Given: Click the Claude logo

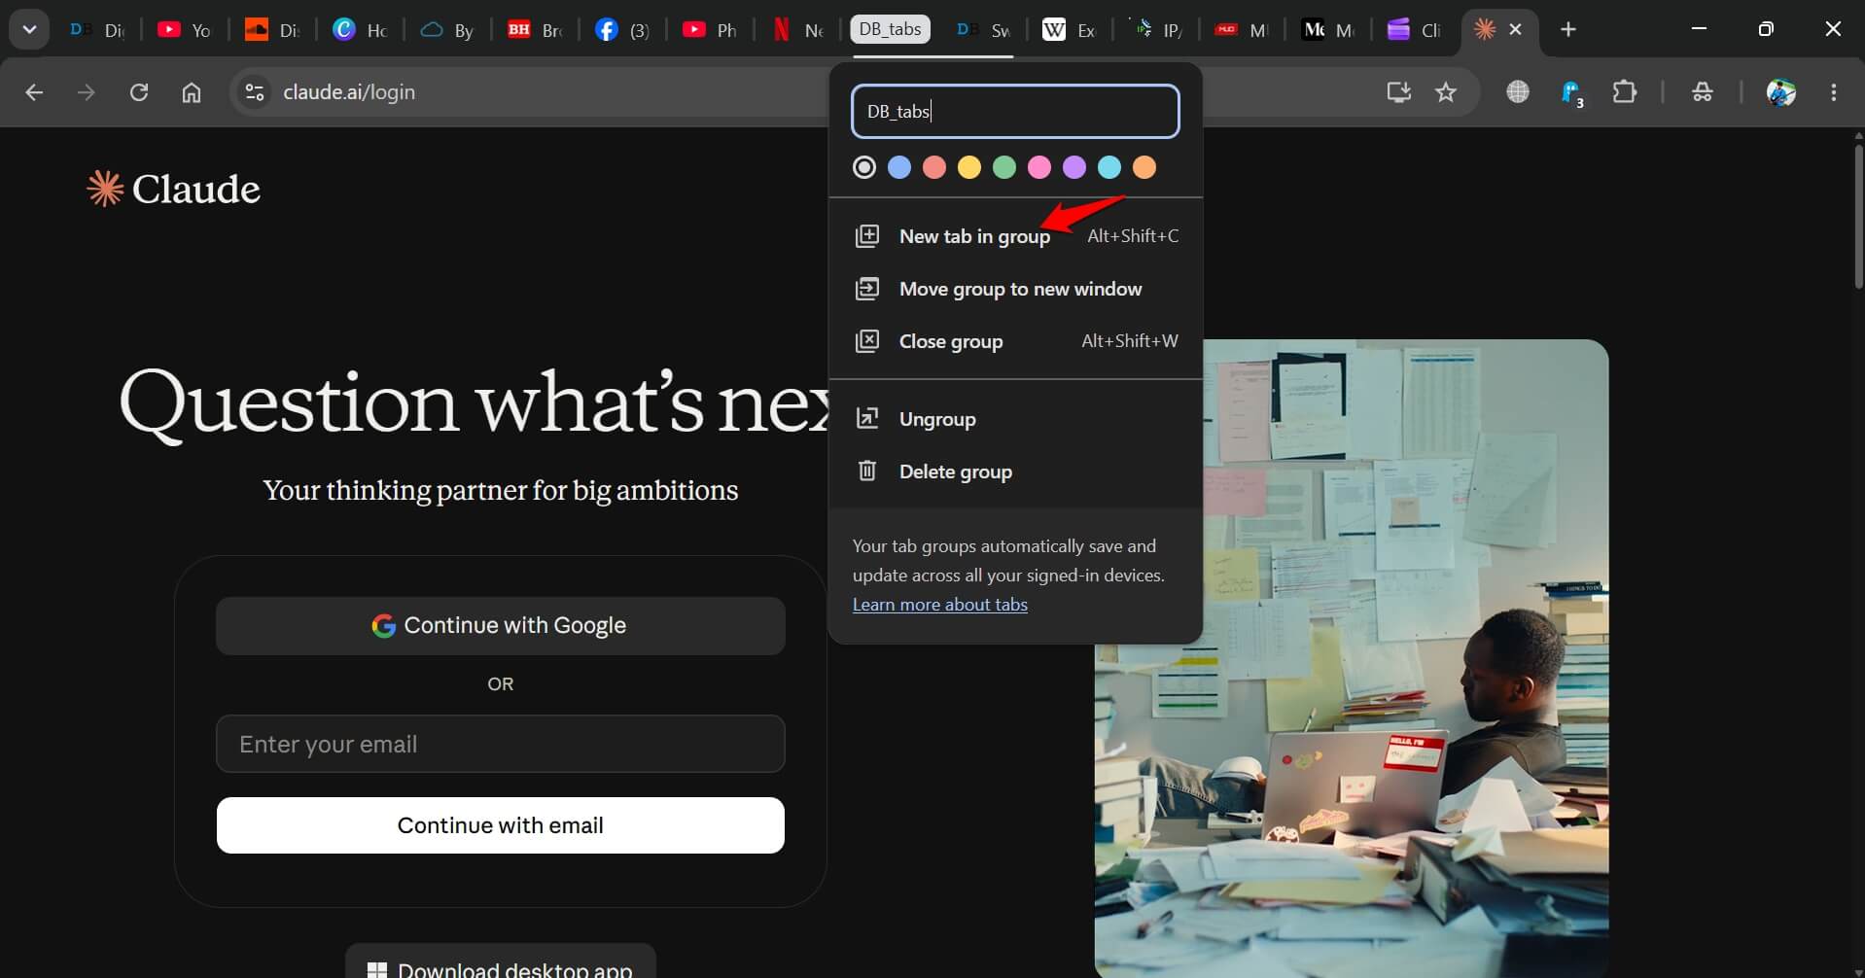Looking at the screenshot, I should tap(173, 189).
